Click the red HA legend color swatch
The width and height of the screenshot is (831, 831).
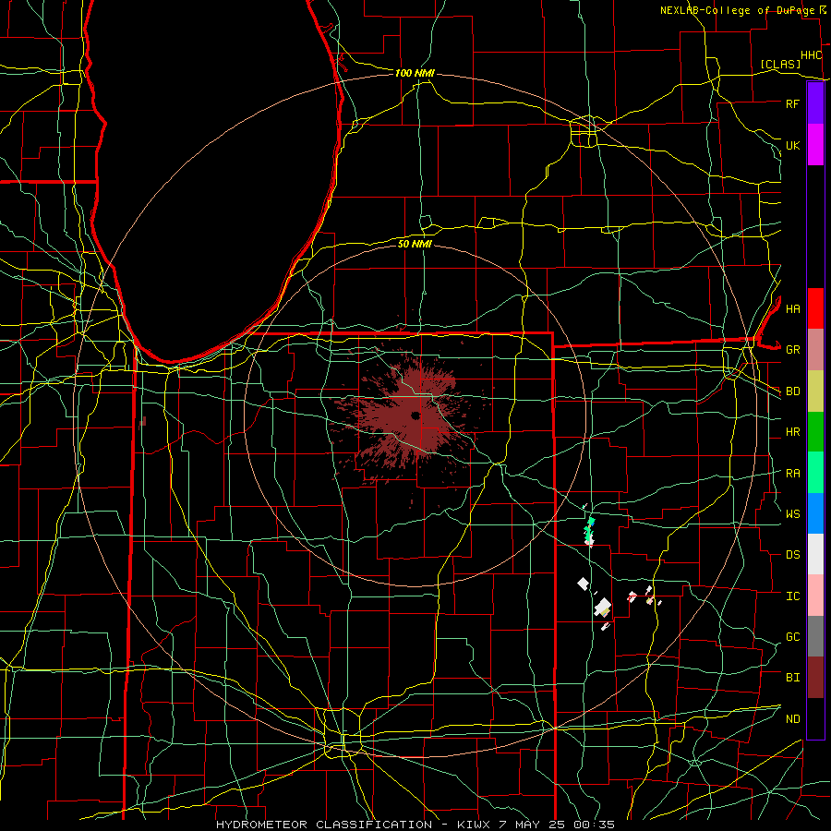(815, 308)
